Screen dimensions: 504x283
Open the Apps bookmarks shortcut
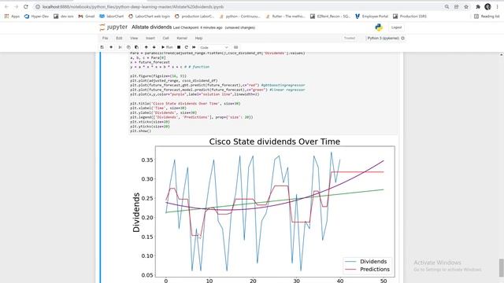click(12, 16)
